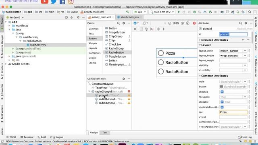258x145 pixels.
Task: Open the Logcat tool window
Action: point(57,137)
